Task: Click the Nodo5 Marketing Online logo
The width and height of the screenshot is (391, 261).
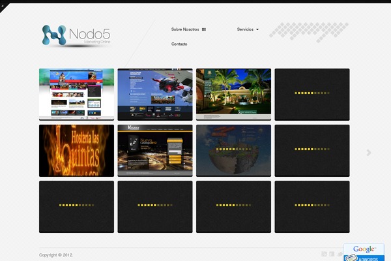Action: [76, 35]
